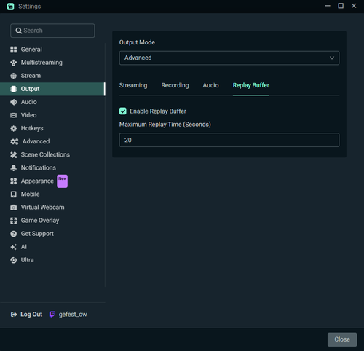Viewport: 364px width, 351px height.
Task: Click the Output icon in sidebar
Action: tap(14, 89)
